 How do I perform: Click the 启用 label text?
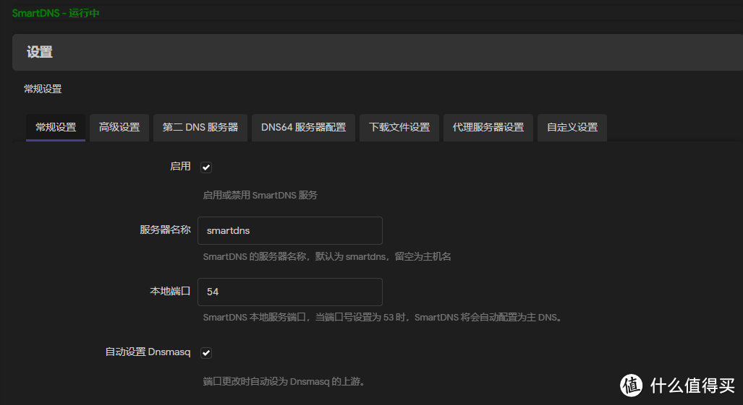click(x=180, y=166)
